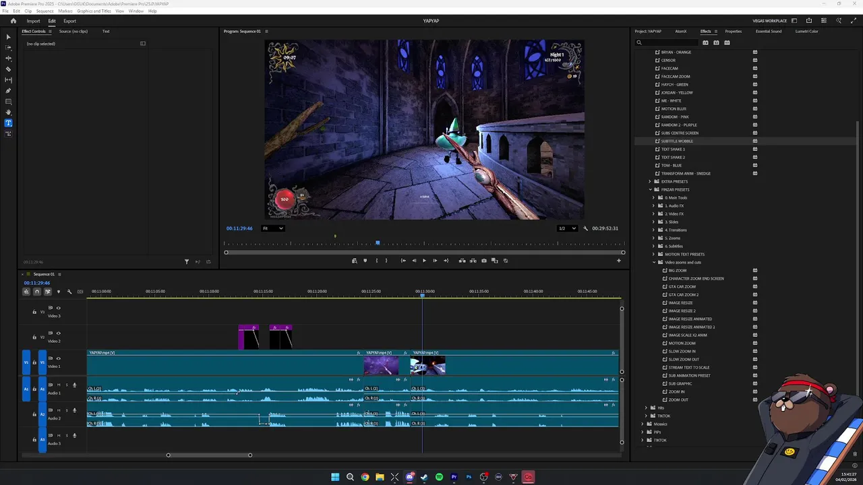Toggle lock on Video 3 track
The width and height of the screenshot is (863, 485).
point(34,312)
